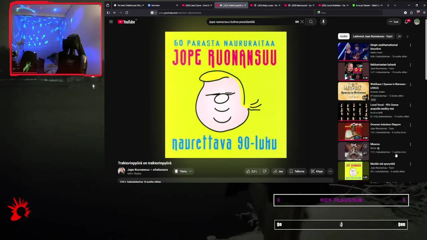This screenshot has height=240, width=427.
Task: Open options for Local Vocal 90's Dance
Action: tap(410, 105)
